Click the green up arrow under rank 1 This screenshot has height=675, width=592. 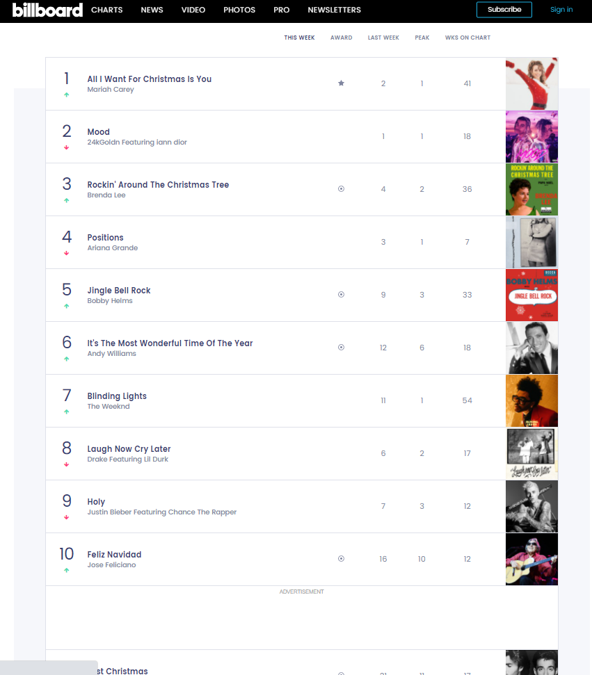tap(67, 95)
